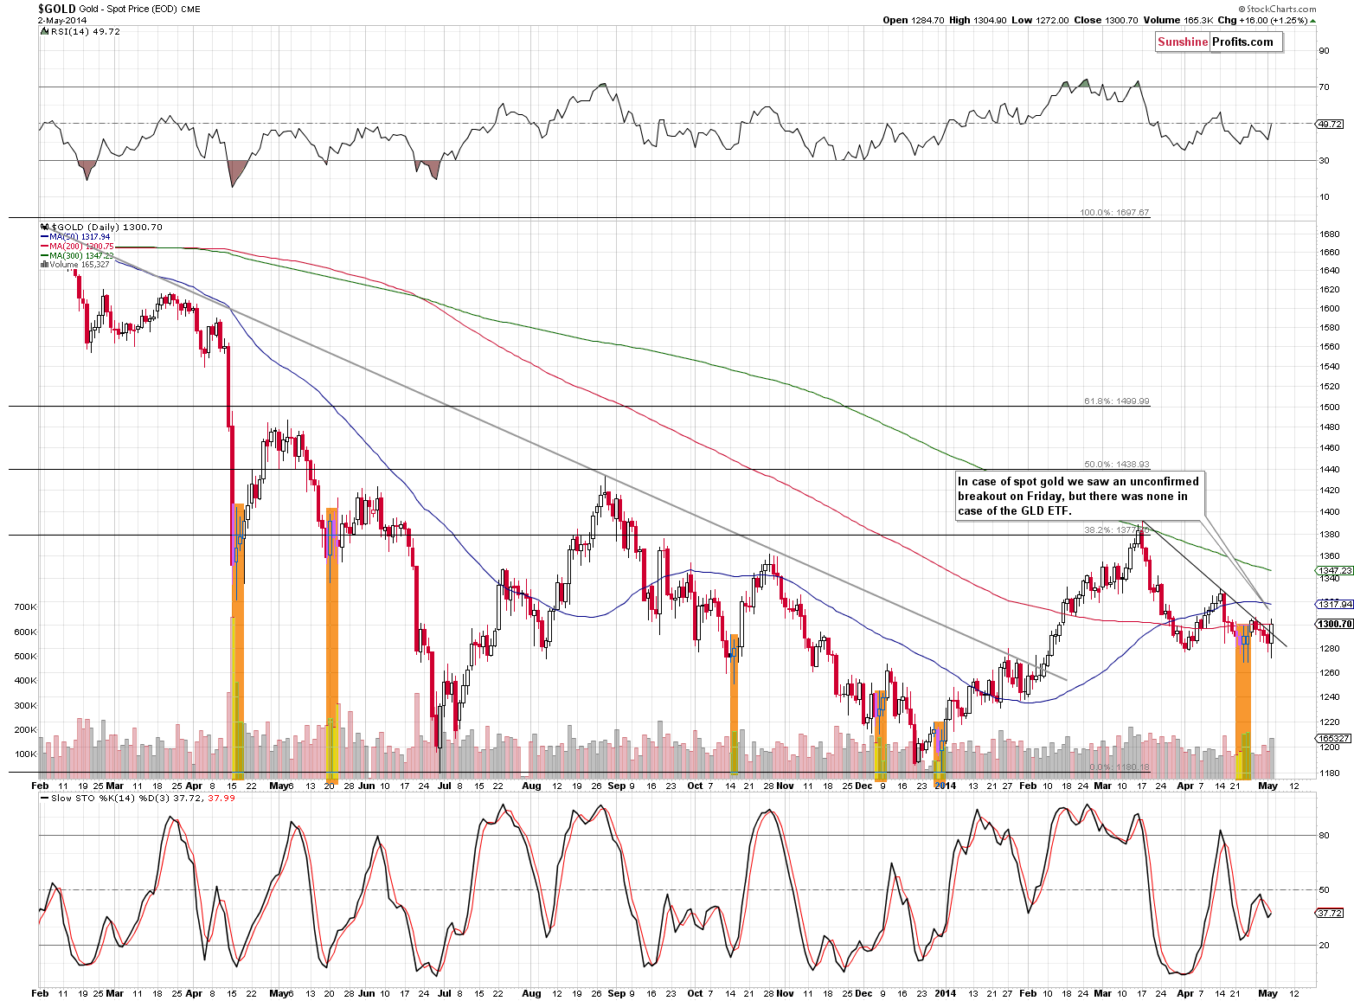Screen dimensions: 1354x1001
Task: Click the candlestick icon beside $GOLD (Daily)
Action: [x=44, y=227]
